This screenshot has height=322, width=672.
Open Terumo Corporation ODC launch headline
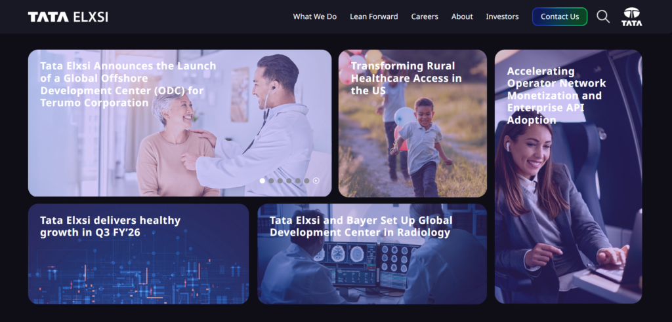128,84
